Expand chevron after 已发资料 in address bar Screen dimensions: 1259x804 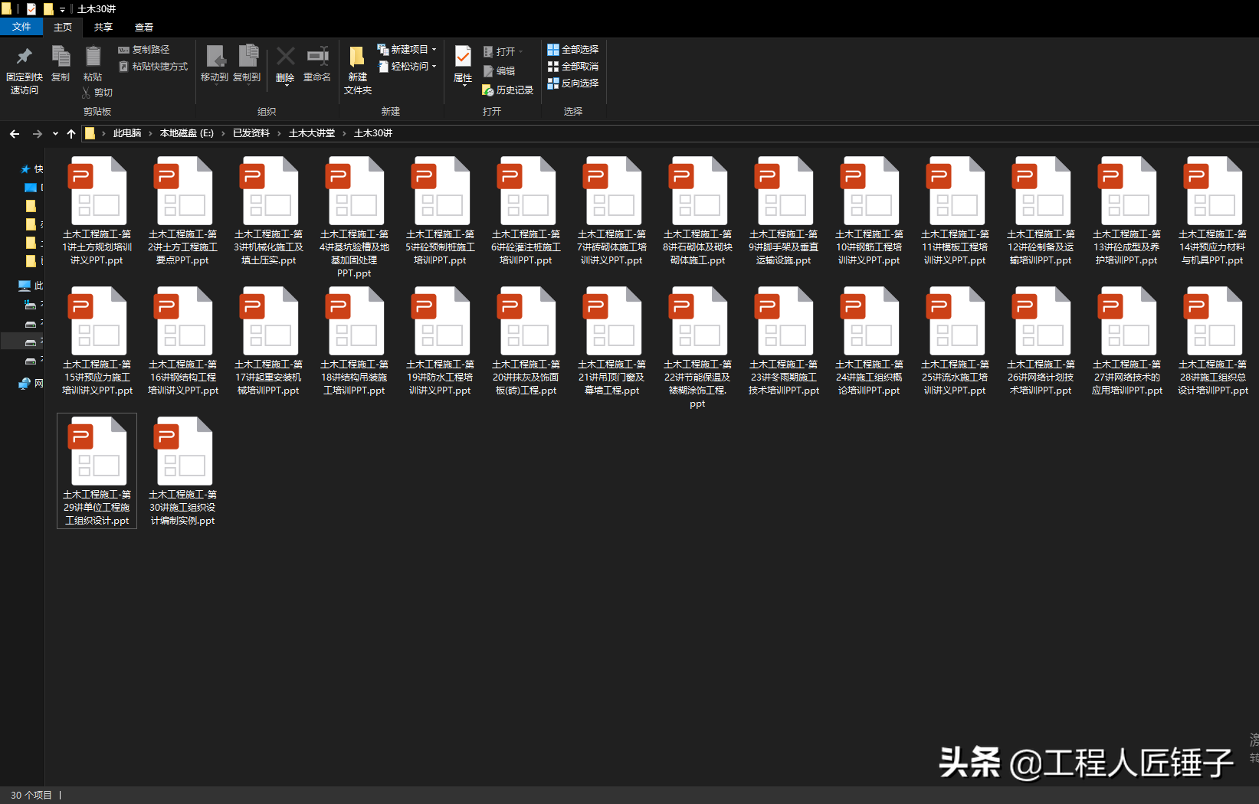tap(280, 134)
